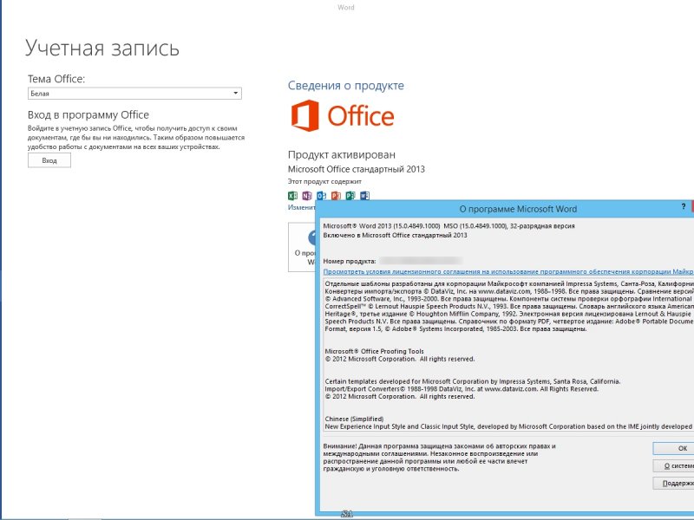Image resolution: width=694 pixels, height=520 pixels.
Task: Click the Certain templates developed for Microsoft Corporation line
Action: (473, 381)
